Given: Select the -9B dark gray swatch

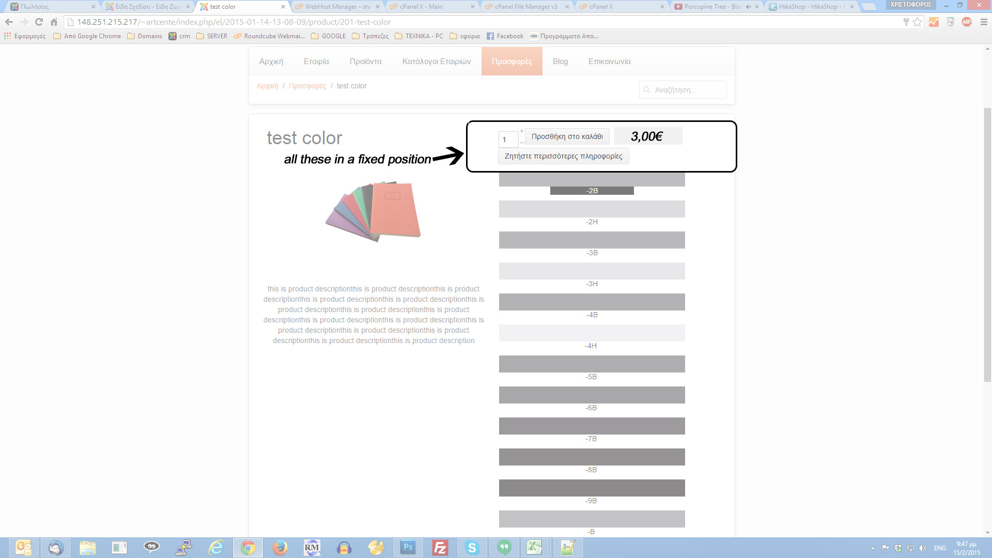Looking at the screenshot, I should pos(592,488).
